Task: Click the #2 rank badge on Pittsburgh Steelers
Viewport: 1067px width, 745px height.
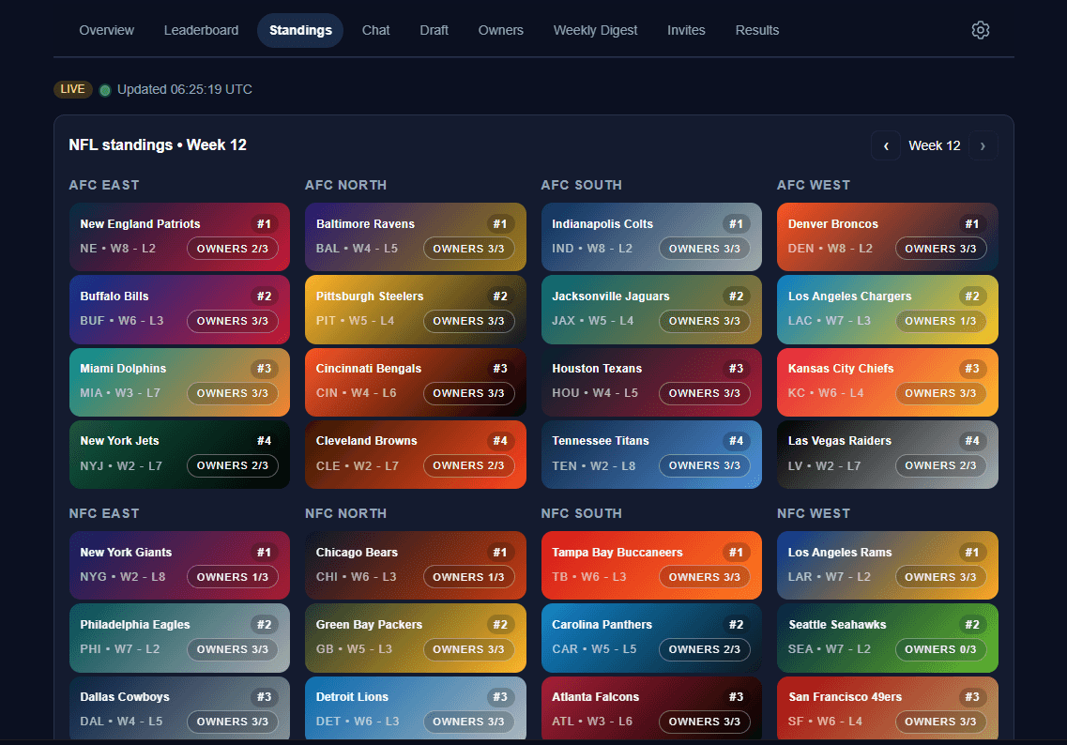Action: pos(500,296)
